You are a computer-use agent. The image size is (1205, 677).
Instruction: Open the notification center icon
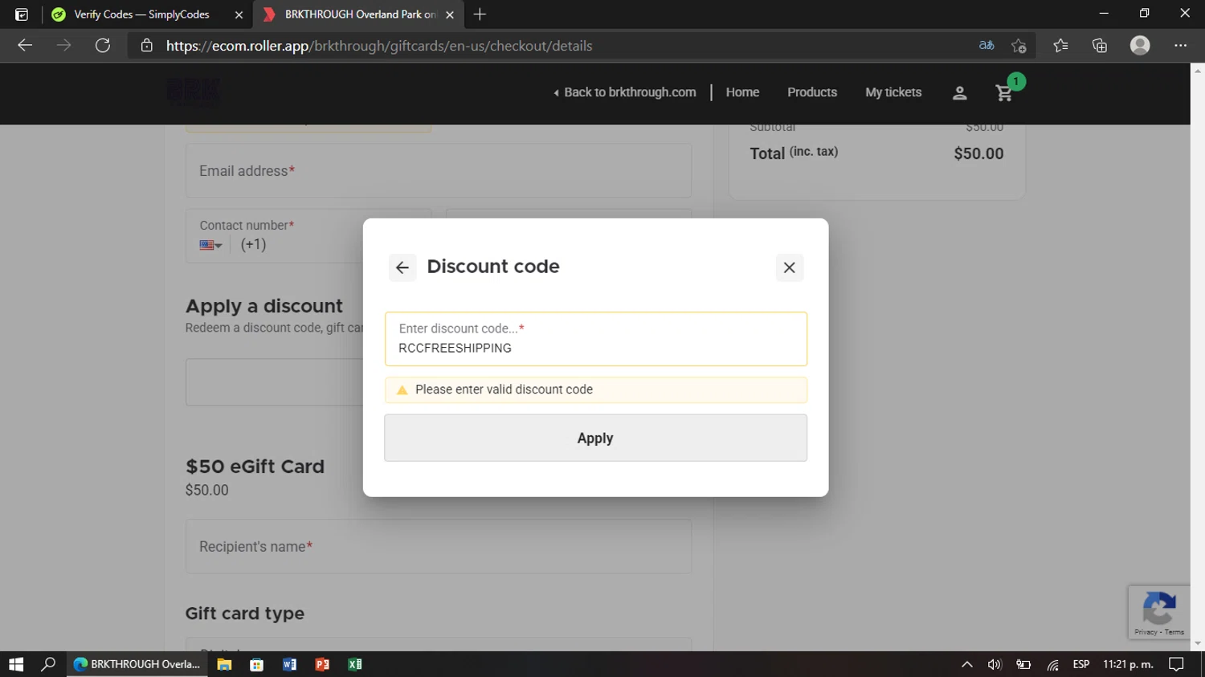[x=1176, y=664]
